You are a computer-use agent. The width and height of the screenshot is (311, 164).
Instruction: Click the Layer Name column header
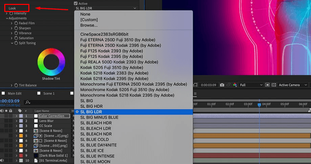(42, 111)
